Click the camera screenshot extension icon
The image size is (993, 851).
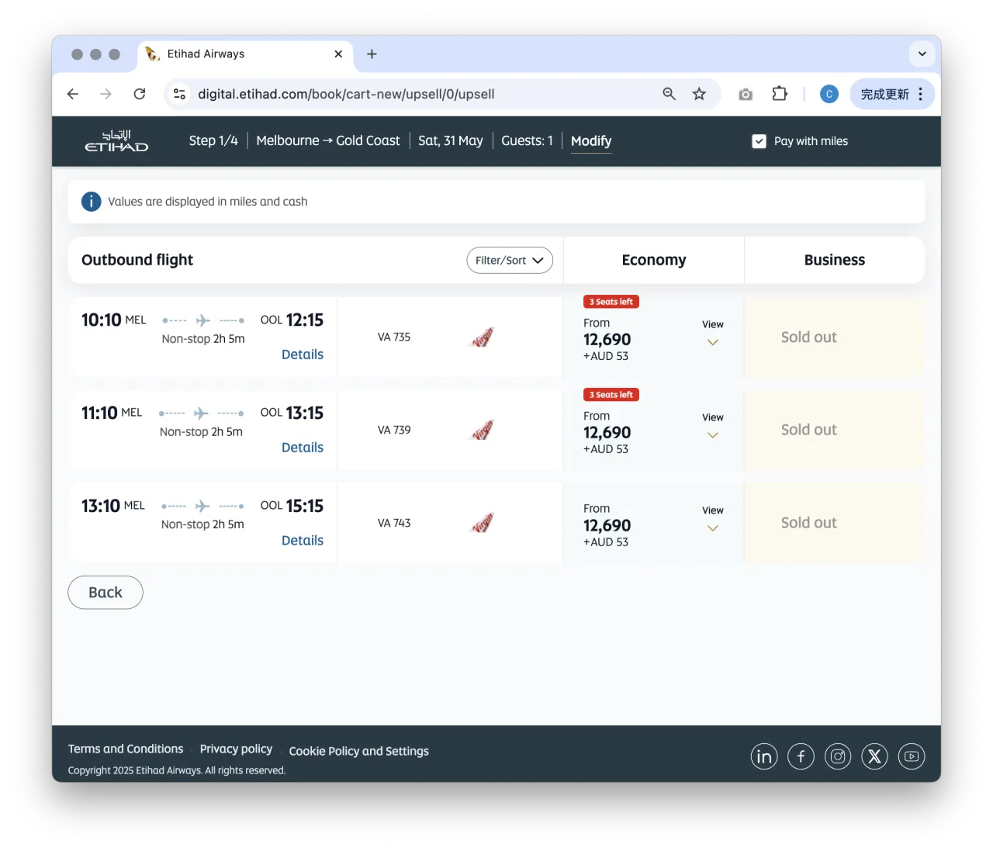[x=746, y=94]
